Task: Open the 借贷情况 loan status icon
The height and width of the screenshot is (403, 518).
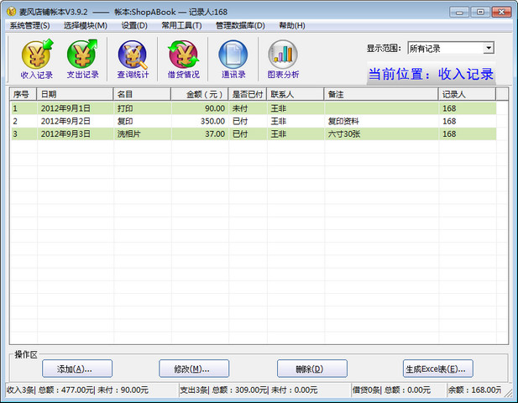Action: pos(183,59)
